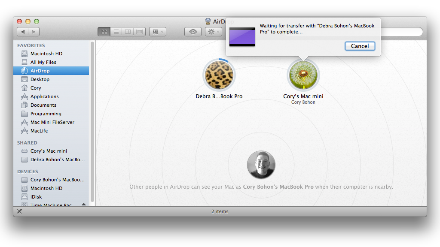Select Cory's Mac mini dandelion avatar
The height and width of the screenshot is (247, 440).
tap(303, 75)
